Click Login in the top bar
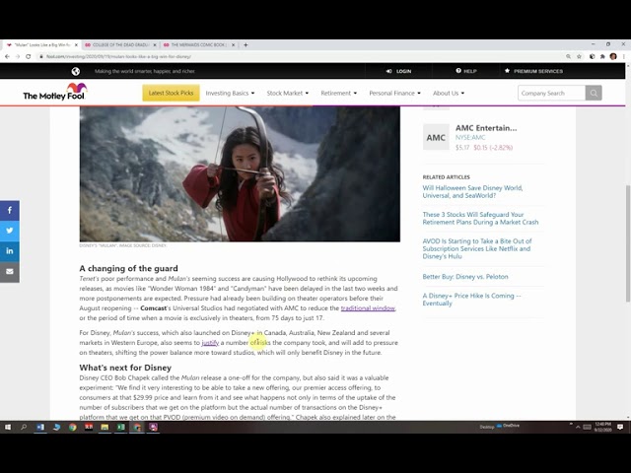The width and height of the screenshot is (631, 473). [399, 71]
